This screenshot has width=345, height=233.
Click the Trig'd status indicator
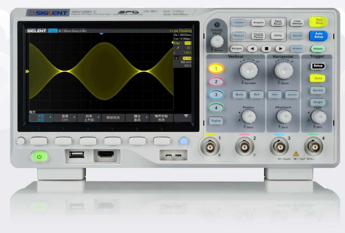click(x=52, y=31)
